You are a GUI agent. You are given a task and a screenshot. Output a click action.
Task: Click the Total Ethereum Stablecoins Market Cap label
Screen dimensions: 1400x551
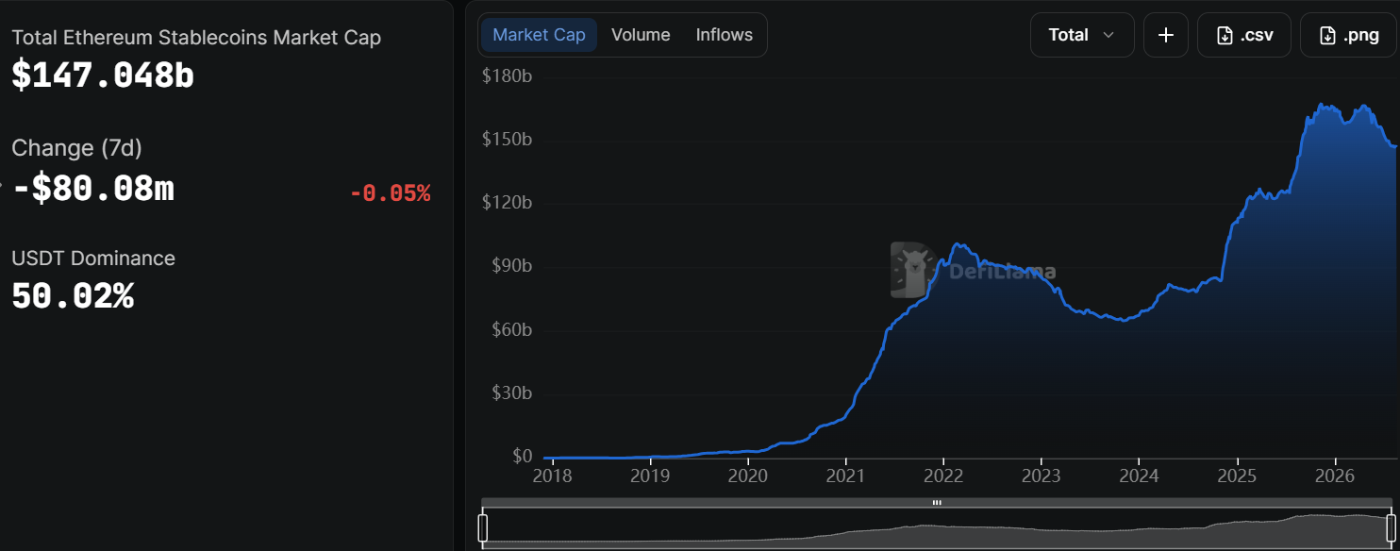click(x=196, y=38)
